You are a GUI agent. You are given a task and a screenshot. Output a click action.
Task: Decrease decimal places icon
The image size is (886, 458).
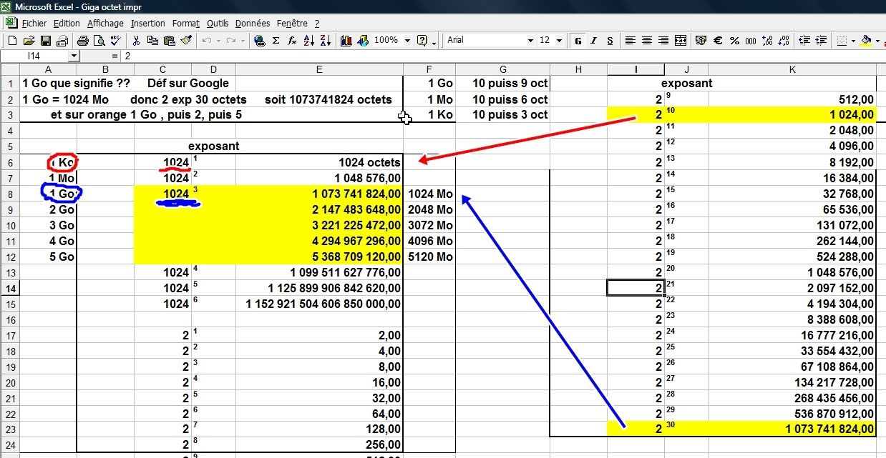coord(784,41)
